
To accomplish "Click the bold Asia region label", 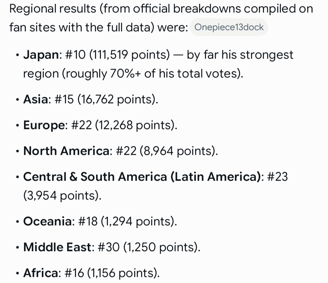I will [x=36, y=99].
